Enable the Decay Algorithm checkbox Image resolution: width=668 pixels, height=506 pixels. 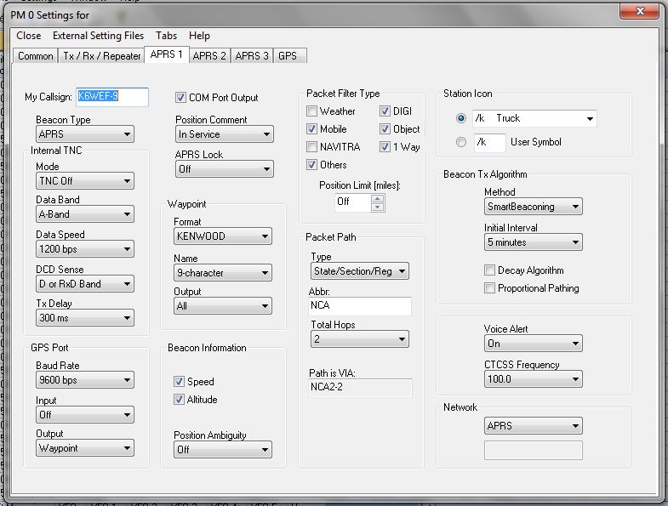click(x=490, y=270)
